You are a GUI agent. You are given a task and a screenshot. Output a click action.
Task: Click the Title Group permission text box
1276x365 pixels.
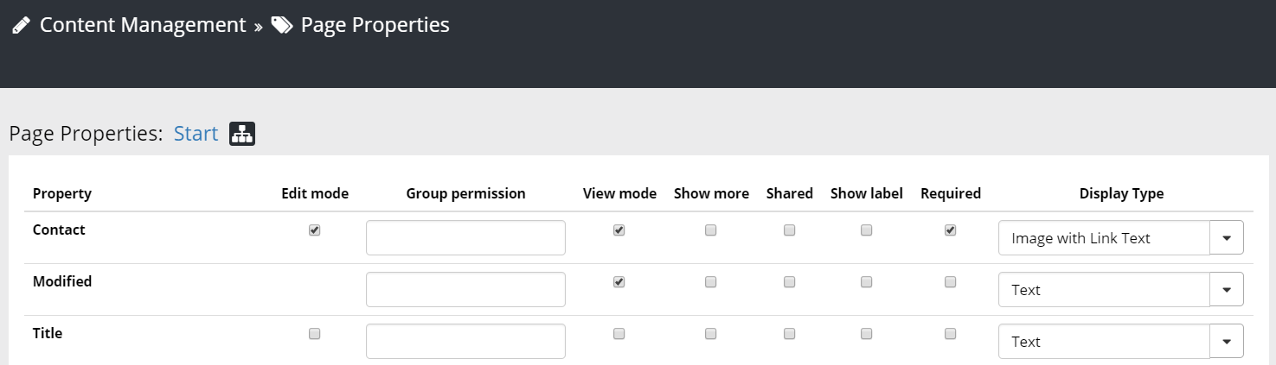pos(465,342)
